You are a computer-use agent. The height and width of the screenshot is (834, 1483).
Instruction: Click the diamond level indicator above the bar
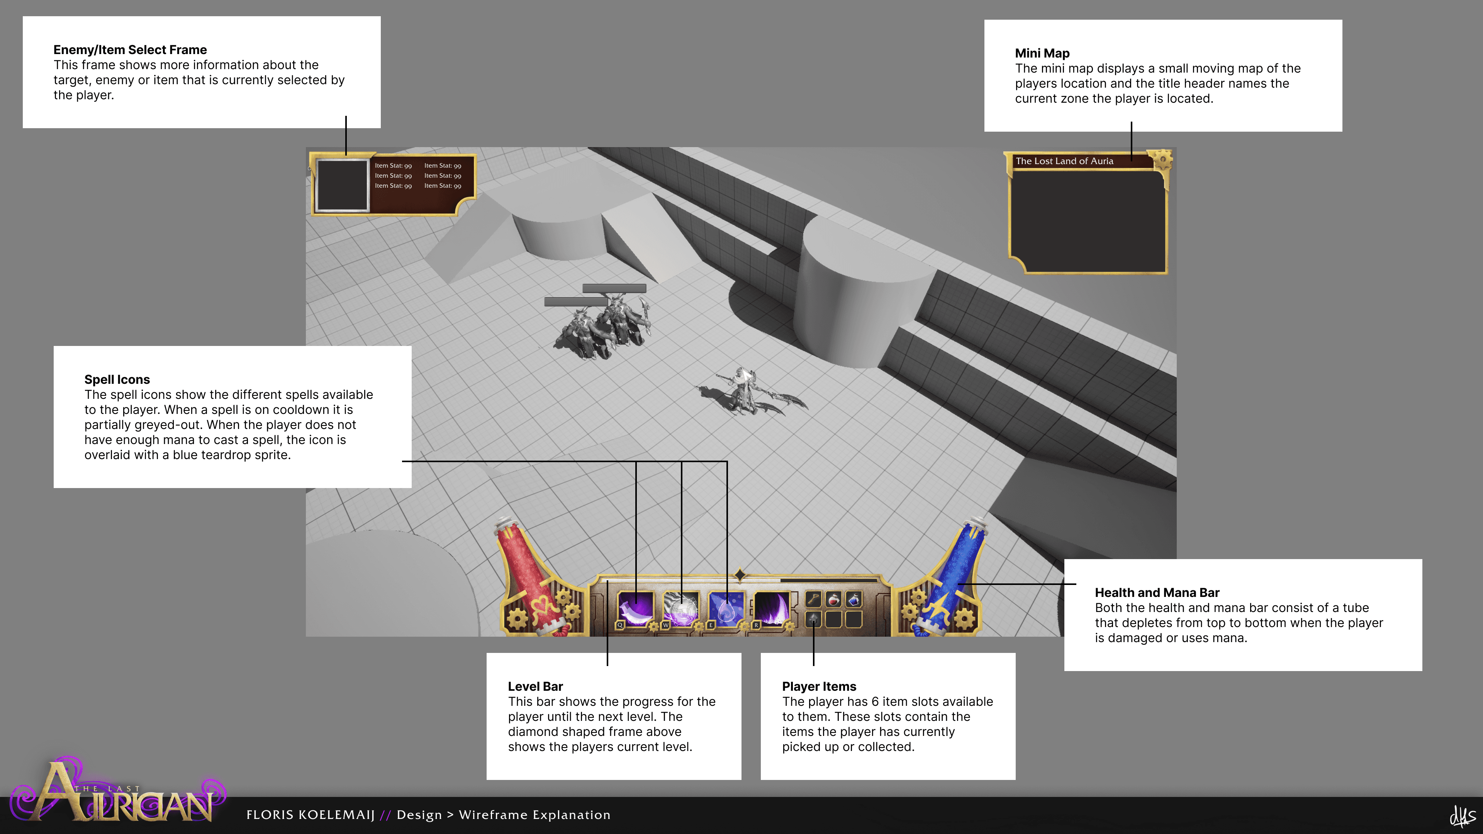(x=740, y=575)
